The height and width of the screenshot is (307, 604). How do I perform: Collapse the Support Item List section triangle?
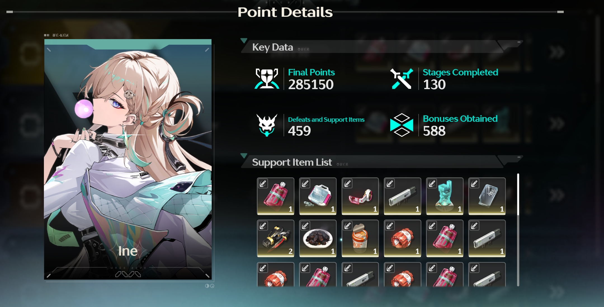(x=244, y=156)
